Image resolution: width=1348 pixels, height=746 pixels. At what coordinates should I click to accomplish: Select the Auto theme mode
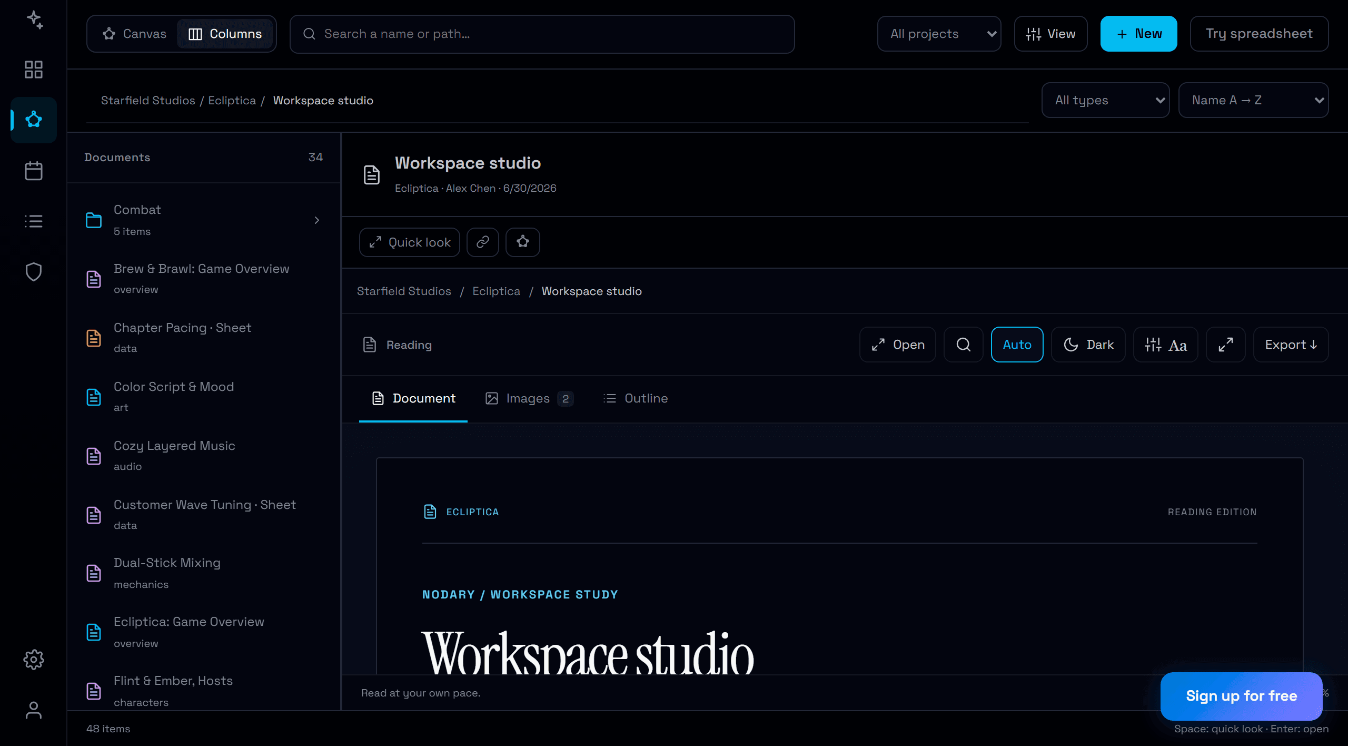(x=1017, y=345)
